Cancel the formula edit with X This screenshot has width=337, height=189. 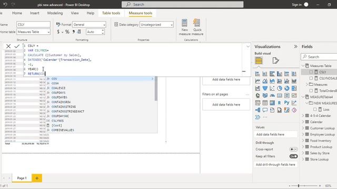coord(8,46)
